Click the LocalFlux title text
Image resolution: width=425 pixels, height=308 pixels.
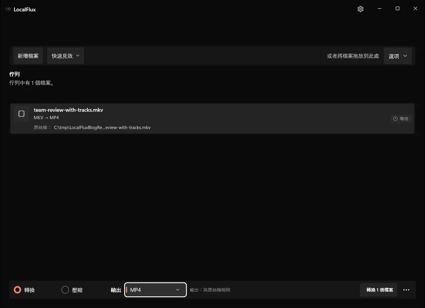click(x=25, y=10)
